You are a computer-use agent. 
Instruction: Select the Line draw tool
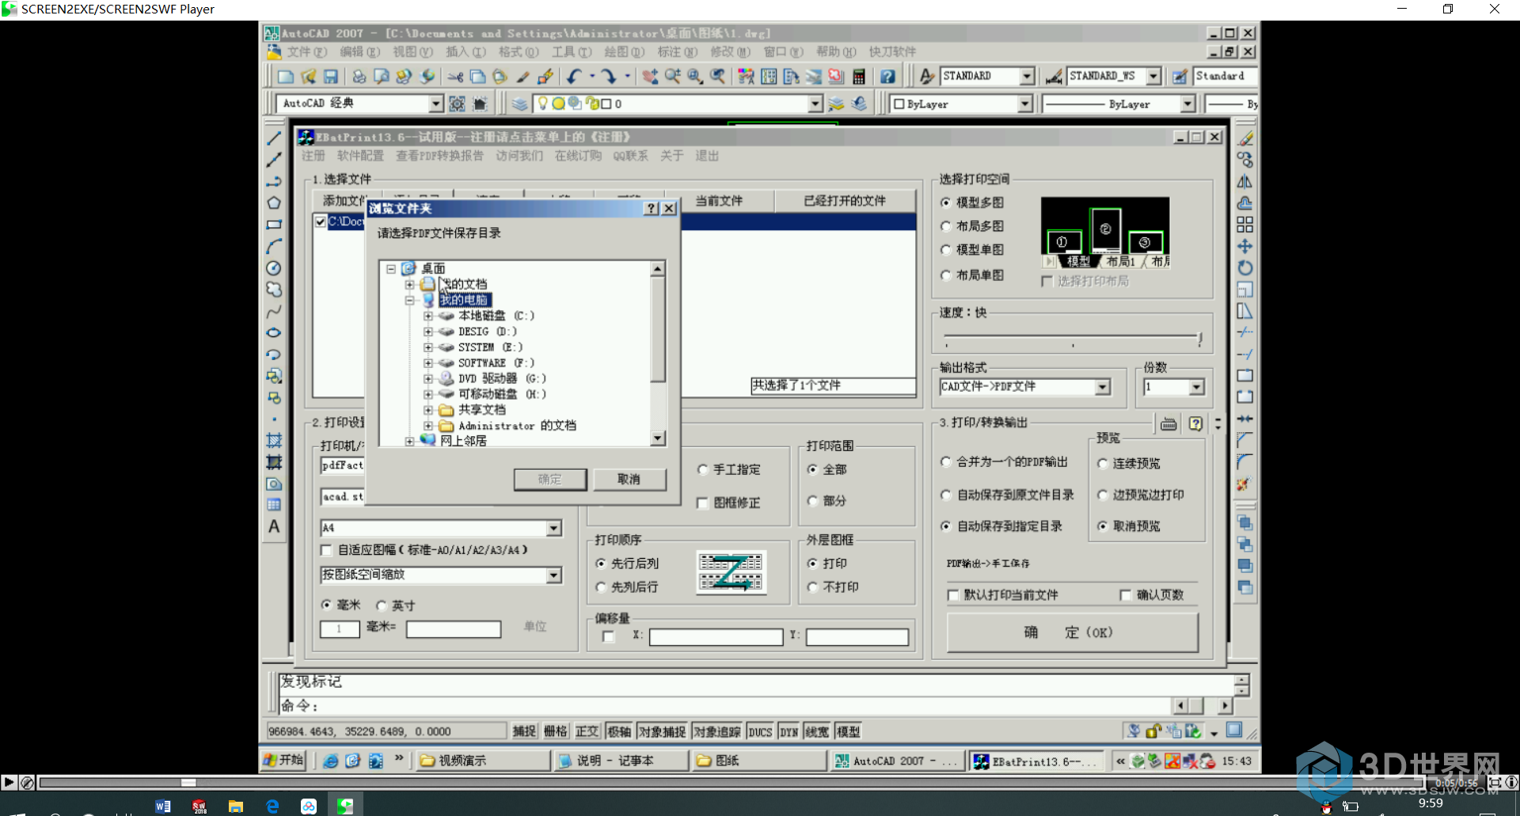tap(274, 138)
